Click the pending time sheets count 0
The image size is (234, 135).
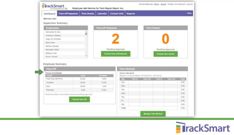pos(165,39)
